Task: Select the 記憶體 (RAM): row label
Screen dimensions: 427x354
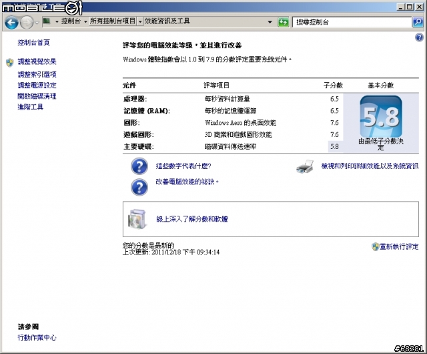Action: coord(147,111)
